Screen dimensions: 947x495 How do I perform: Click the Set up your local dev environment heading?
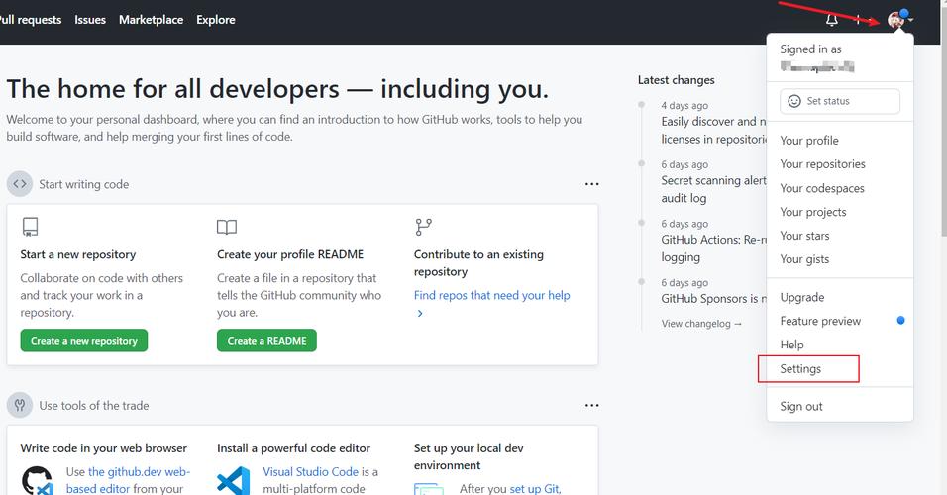[x=469, y=456]
